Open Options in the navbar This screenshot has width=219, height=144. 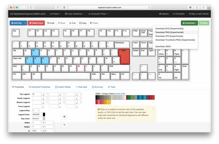coord(164,14)
